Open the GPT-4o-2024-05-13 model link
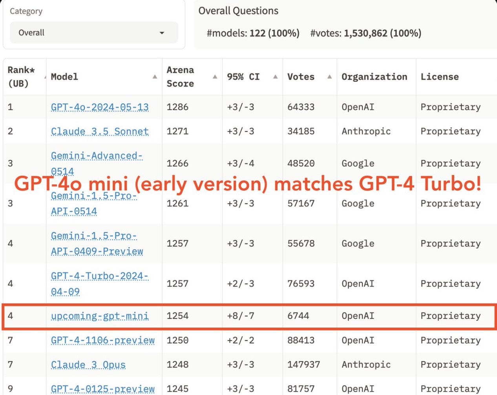This screenshot has height=395, width=497. pyautogui.click(x=100, y=107)
